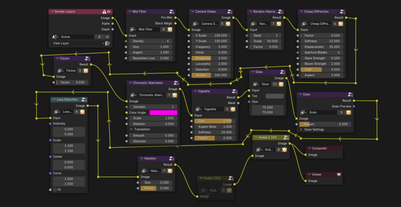401x207 pixels.
Task: Click the Black Magic output socket
Action: click(x=176, y=23)
